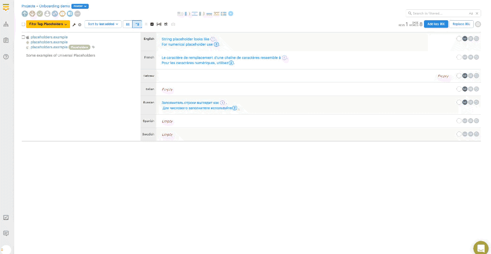
Task: Click the key description 'Some examples of Universal Placeholders'
Action: click(x=61, y=55)
